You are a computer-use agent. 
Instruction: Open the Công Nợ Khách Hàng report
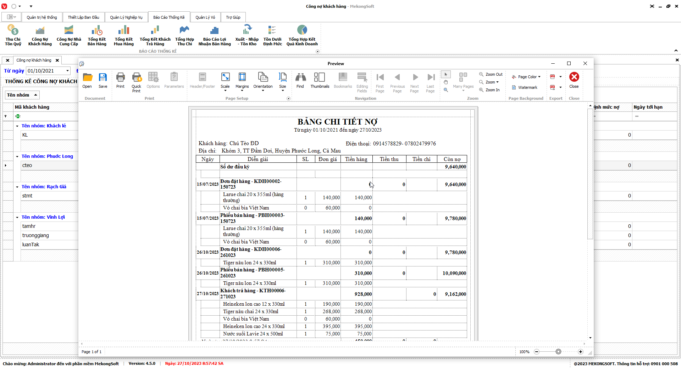[40, 35]
